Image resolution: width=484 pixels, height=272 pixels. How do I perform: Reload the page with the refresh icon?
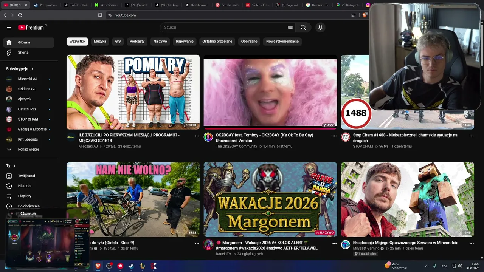tap(20, 15)
